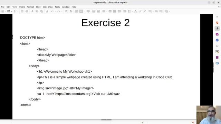Open the sidebar settings hamburger menu
221x124 pixels.
(x=217, y=17)
